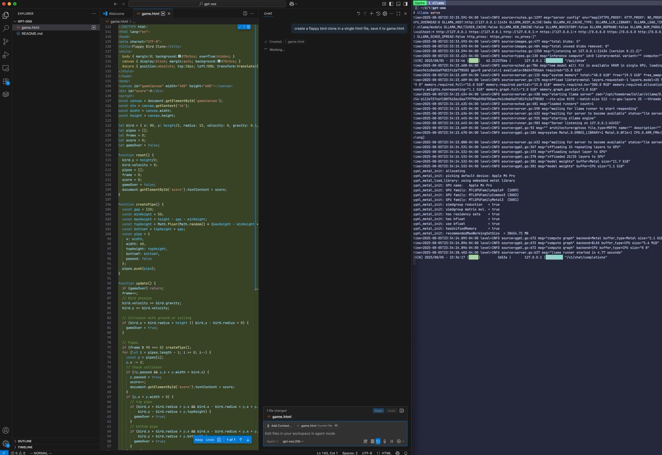Toggle game.html current file context eye
Viewport: 662px width, 455px height.
336,426
